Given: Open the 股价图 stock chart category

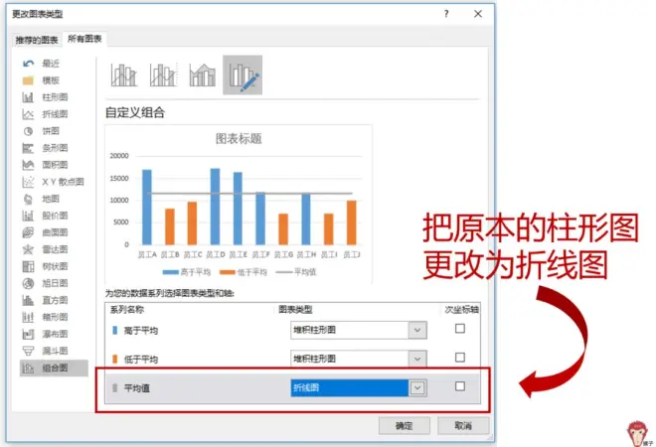Looking at the screenshot, I should click(45, 216).
